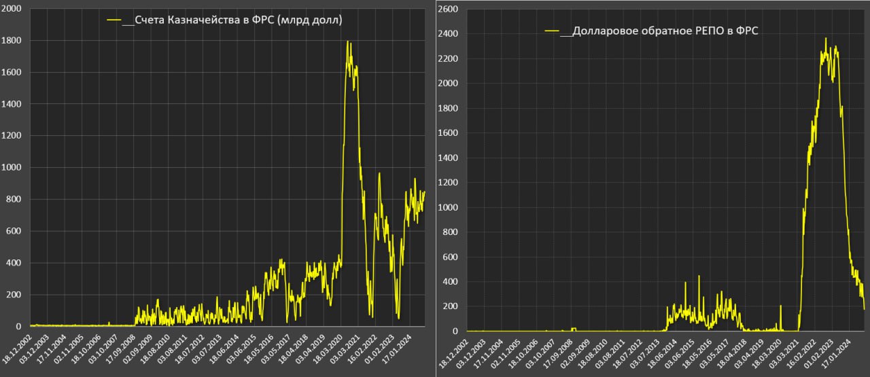The width and height of the screenshot is (870, 377).
Task: Click the 2022 trough in Treasury chart
Action: tap(371, 315)
